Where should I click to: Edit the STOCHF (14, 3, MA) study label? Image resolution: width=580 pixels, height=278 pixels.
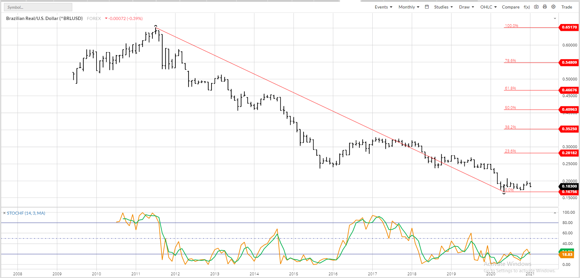tap(26, 213)
